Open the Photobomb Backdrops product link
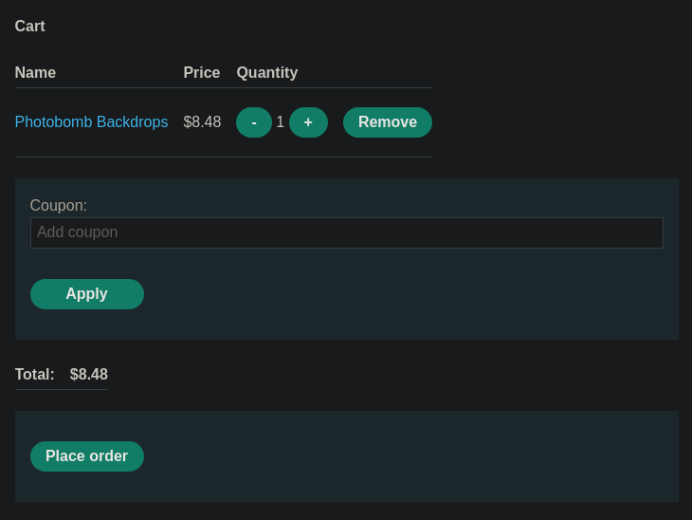This screenshot has height=520, width=692. (x=91, y=122)
